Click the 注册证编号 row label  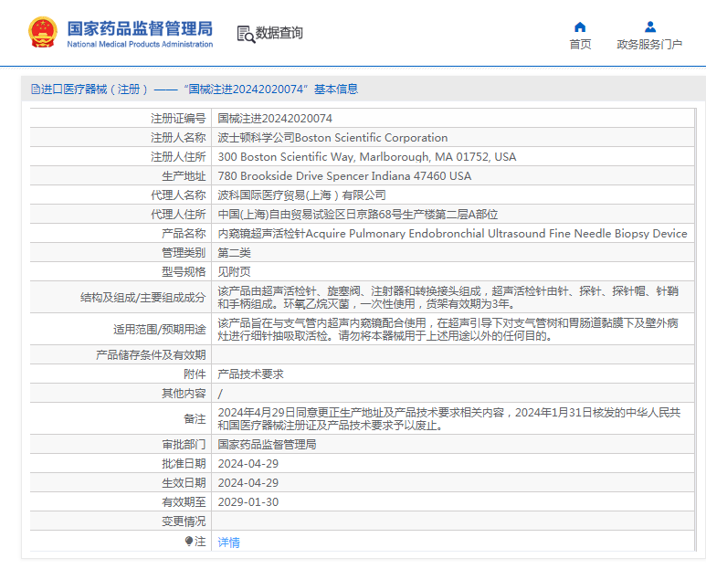[178, 119]
